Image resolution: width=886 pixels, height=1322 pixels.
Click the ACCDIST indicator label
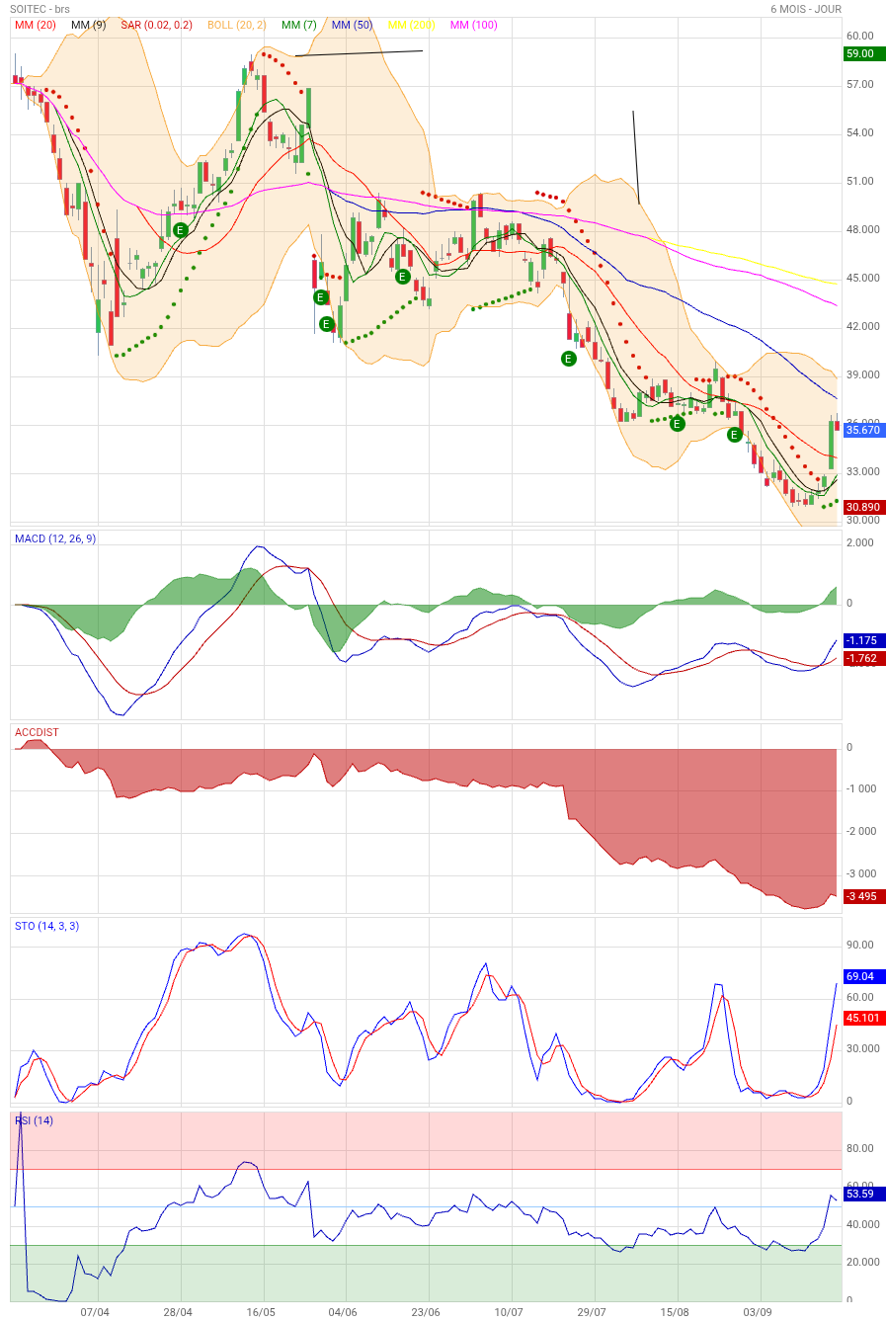click(x=37, y=732)
